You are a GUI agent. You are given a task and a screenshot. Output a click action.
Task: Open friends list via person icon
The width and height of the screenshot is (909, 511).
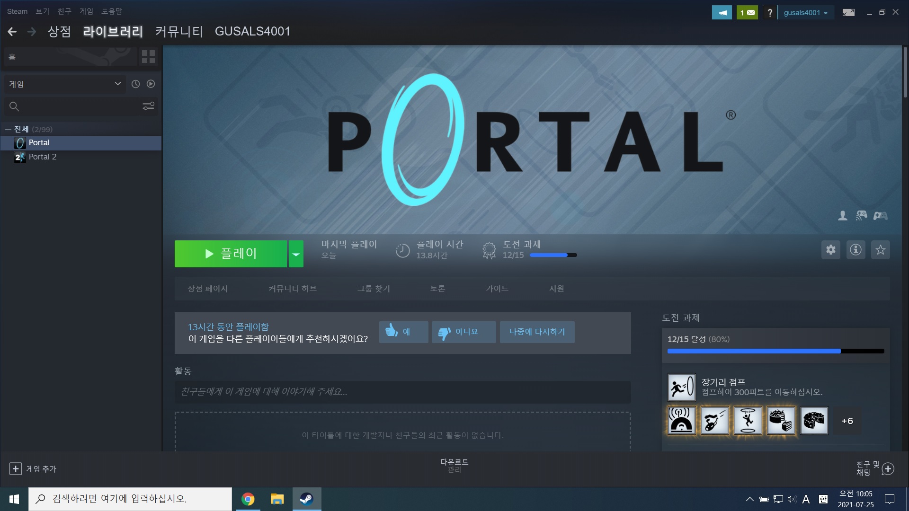coord(842,216)
